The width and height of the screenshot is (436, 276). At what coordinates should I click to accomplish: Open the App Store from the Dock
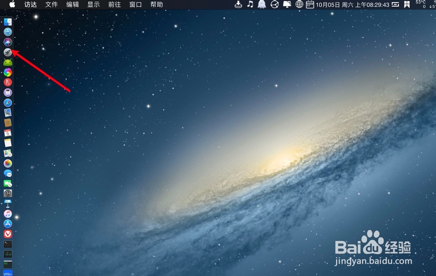click(x=8, y=223)
